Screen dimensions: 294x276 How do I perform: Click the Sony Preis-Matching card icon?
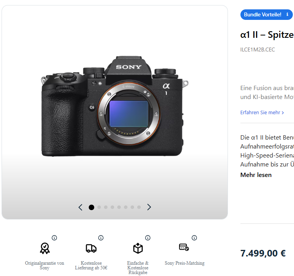point(184,247)
